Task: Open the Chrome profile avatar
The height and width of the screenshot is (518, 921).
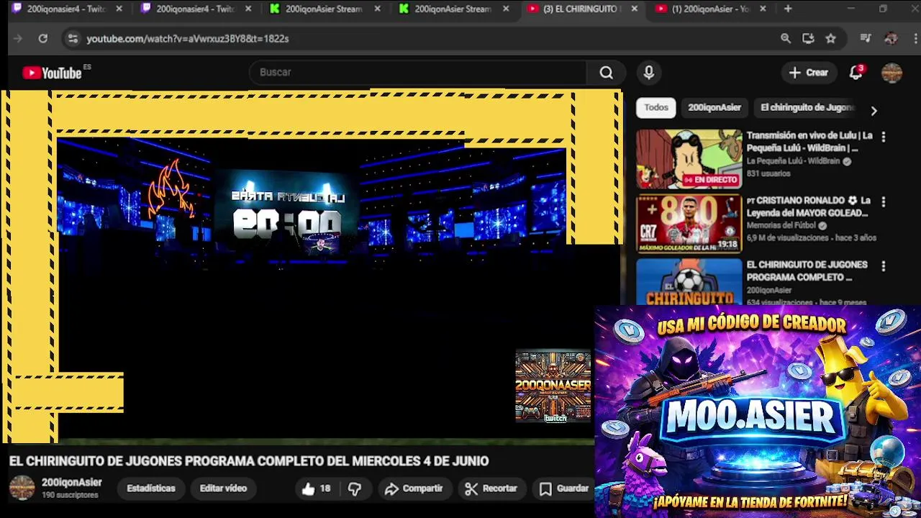Action: tap(891, 39)
